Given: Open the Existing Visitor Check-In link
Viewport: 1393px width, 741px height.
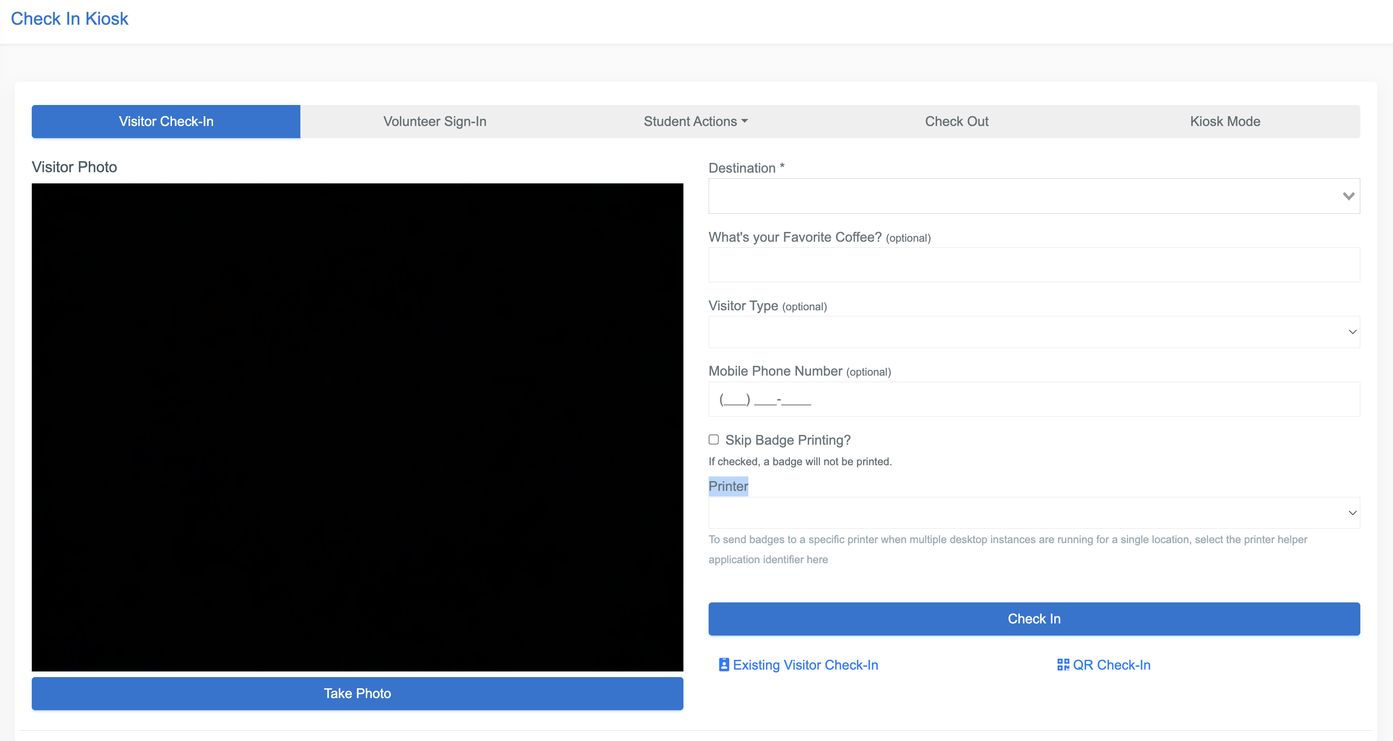Looking at the screenshot, I should [x=805, y=665].
